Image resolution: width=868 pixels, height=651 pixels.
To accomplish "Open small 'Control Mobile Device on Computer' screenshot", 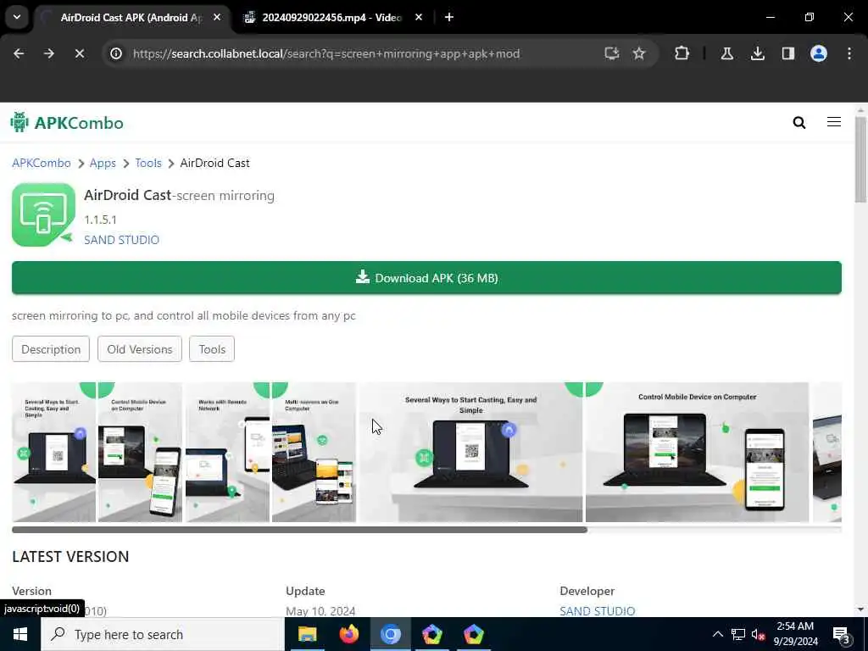I will (140, 452).
